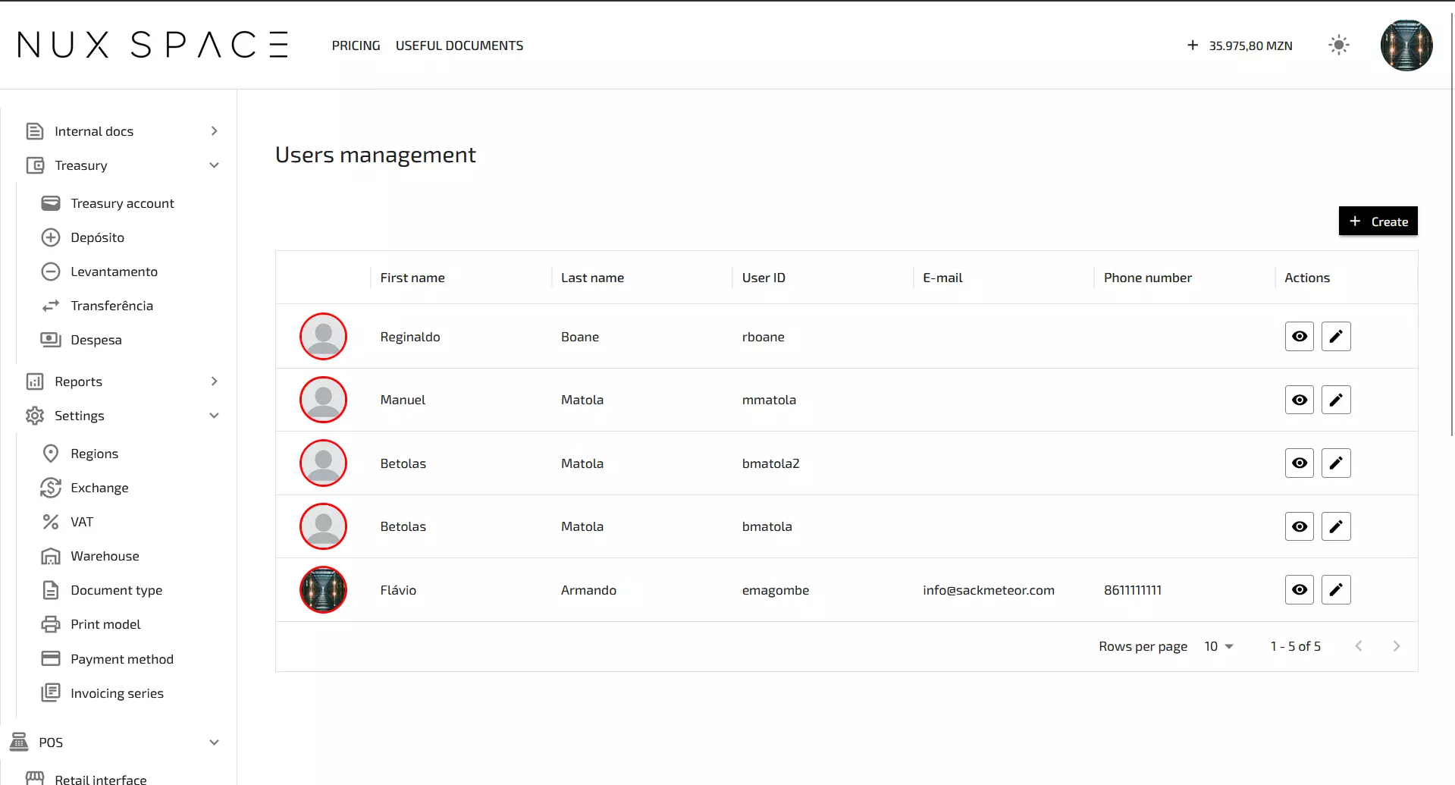
Task: Toggle the light/dark theme sun icon
Action: click(1339, 46)
